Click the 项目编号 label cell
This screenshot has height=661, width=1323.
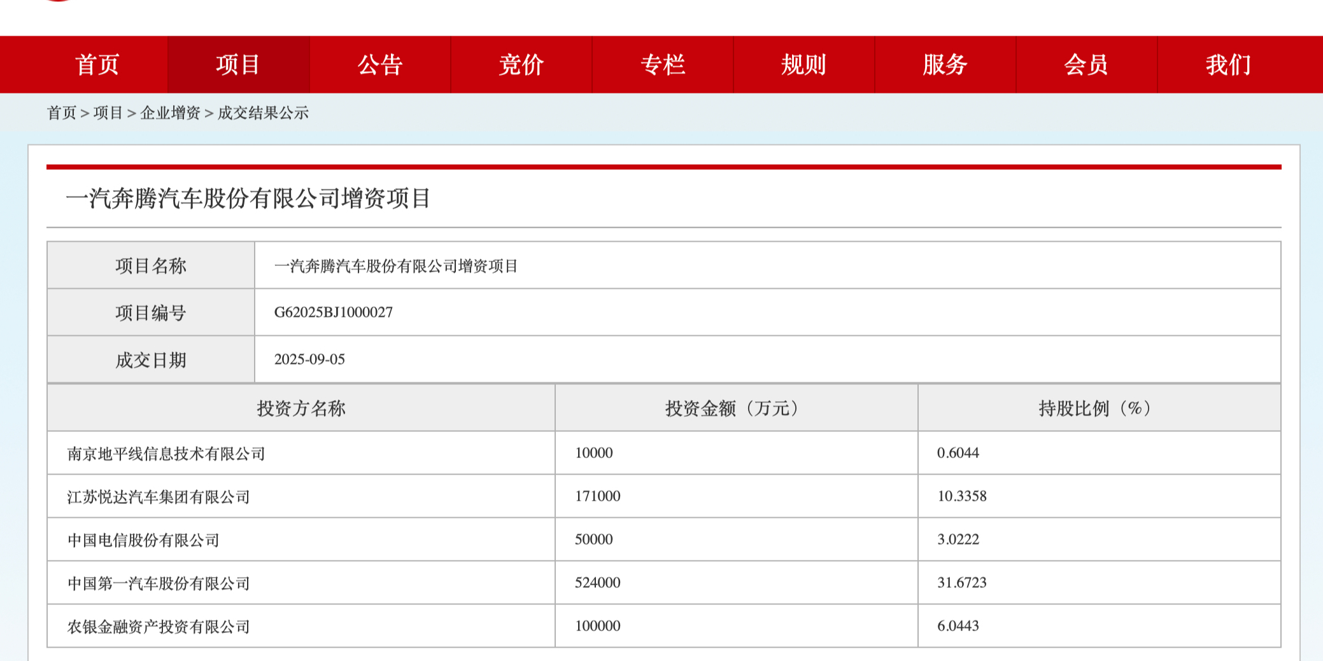coord(151,312)
